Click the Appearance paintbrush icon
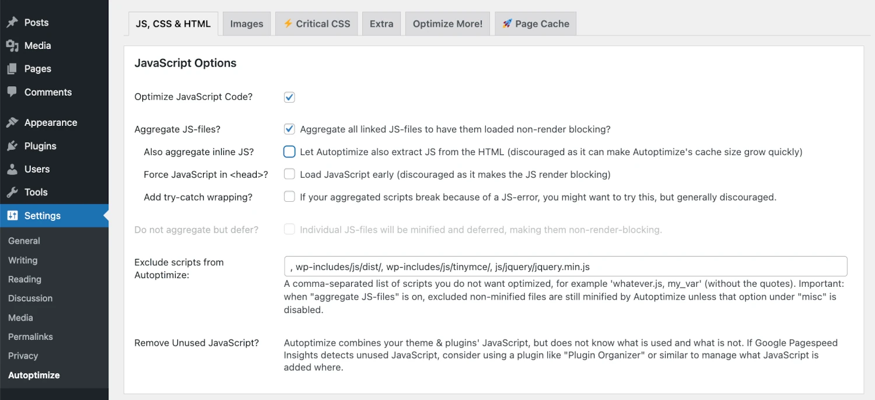875x400 pixels. (x=12, y=122)
